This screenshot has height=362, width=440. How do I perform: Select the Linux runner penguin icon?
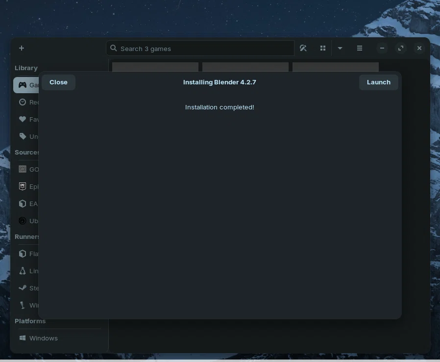pyautogui.click(x=23, y=271)
